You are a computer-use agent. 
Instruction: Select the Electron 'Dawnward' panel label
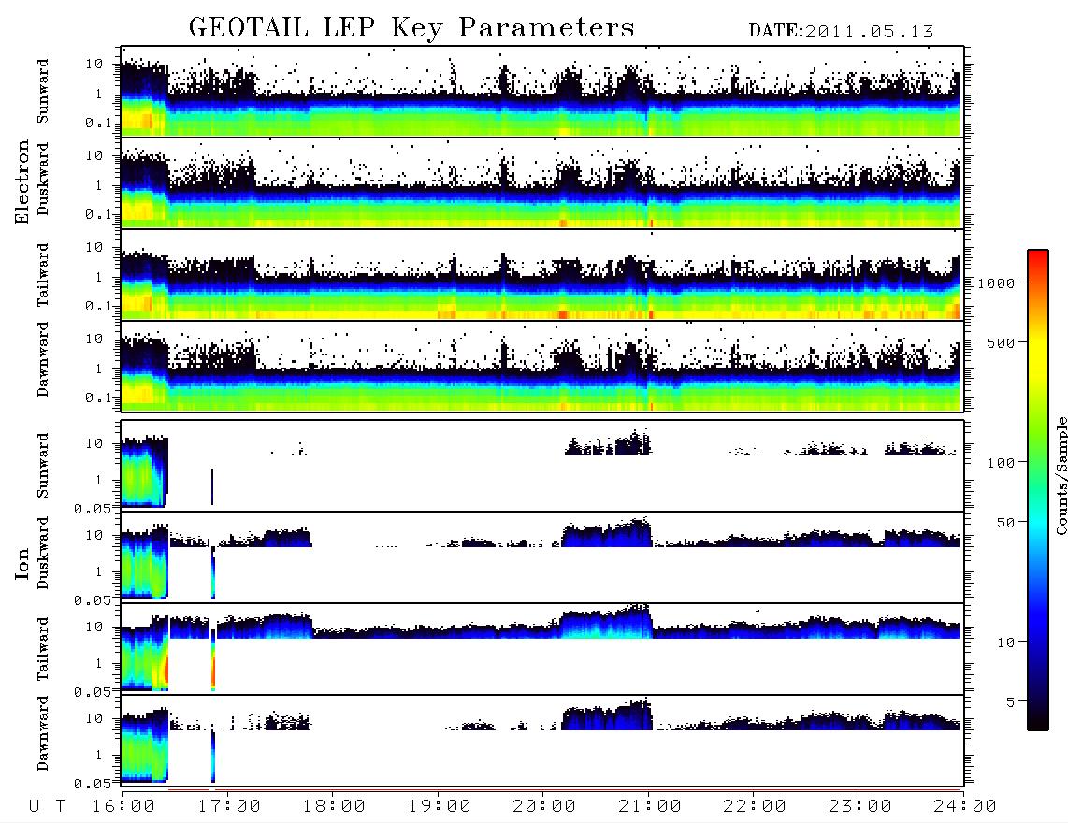(x=43, y=360)
